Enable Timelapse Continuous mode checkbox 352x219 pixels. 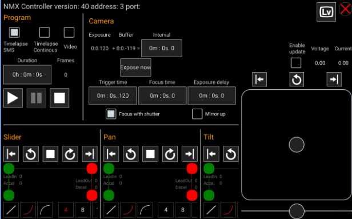45,33
